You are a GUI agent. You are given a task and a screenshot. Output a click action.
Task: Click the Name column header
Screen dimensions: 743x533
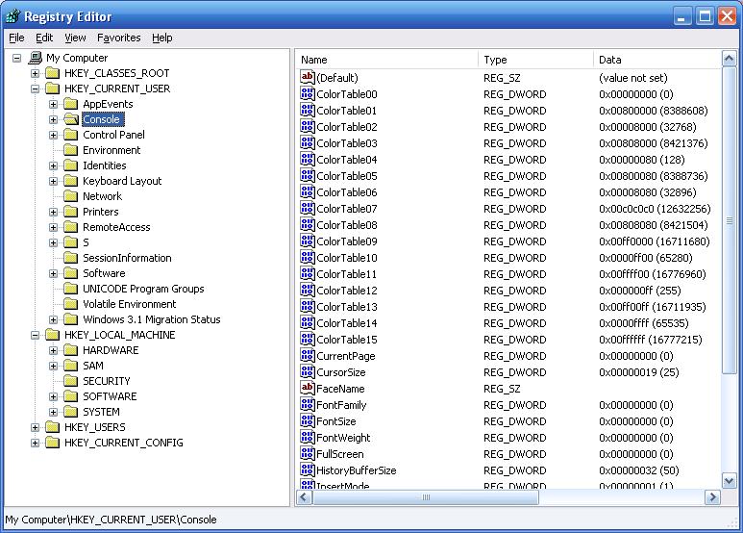click(387, 60)
